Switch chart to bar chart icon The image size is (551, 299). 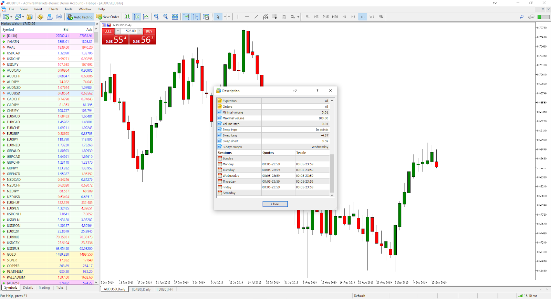coord(127,17)
